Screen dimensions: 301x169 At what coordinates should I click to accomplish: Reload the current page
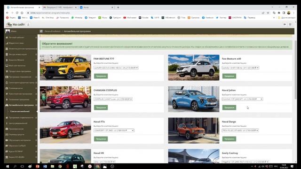click(17, 13)
